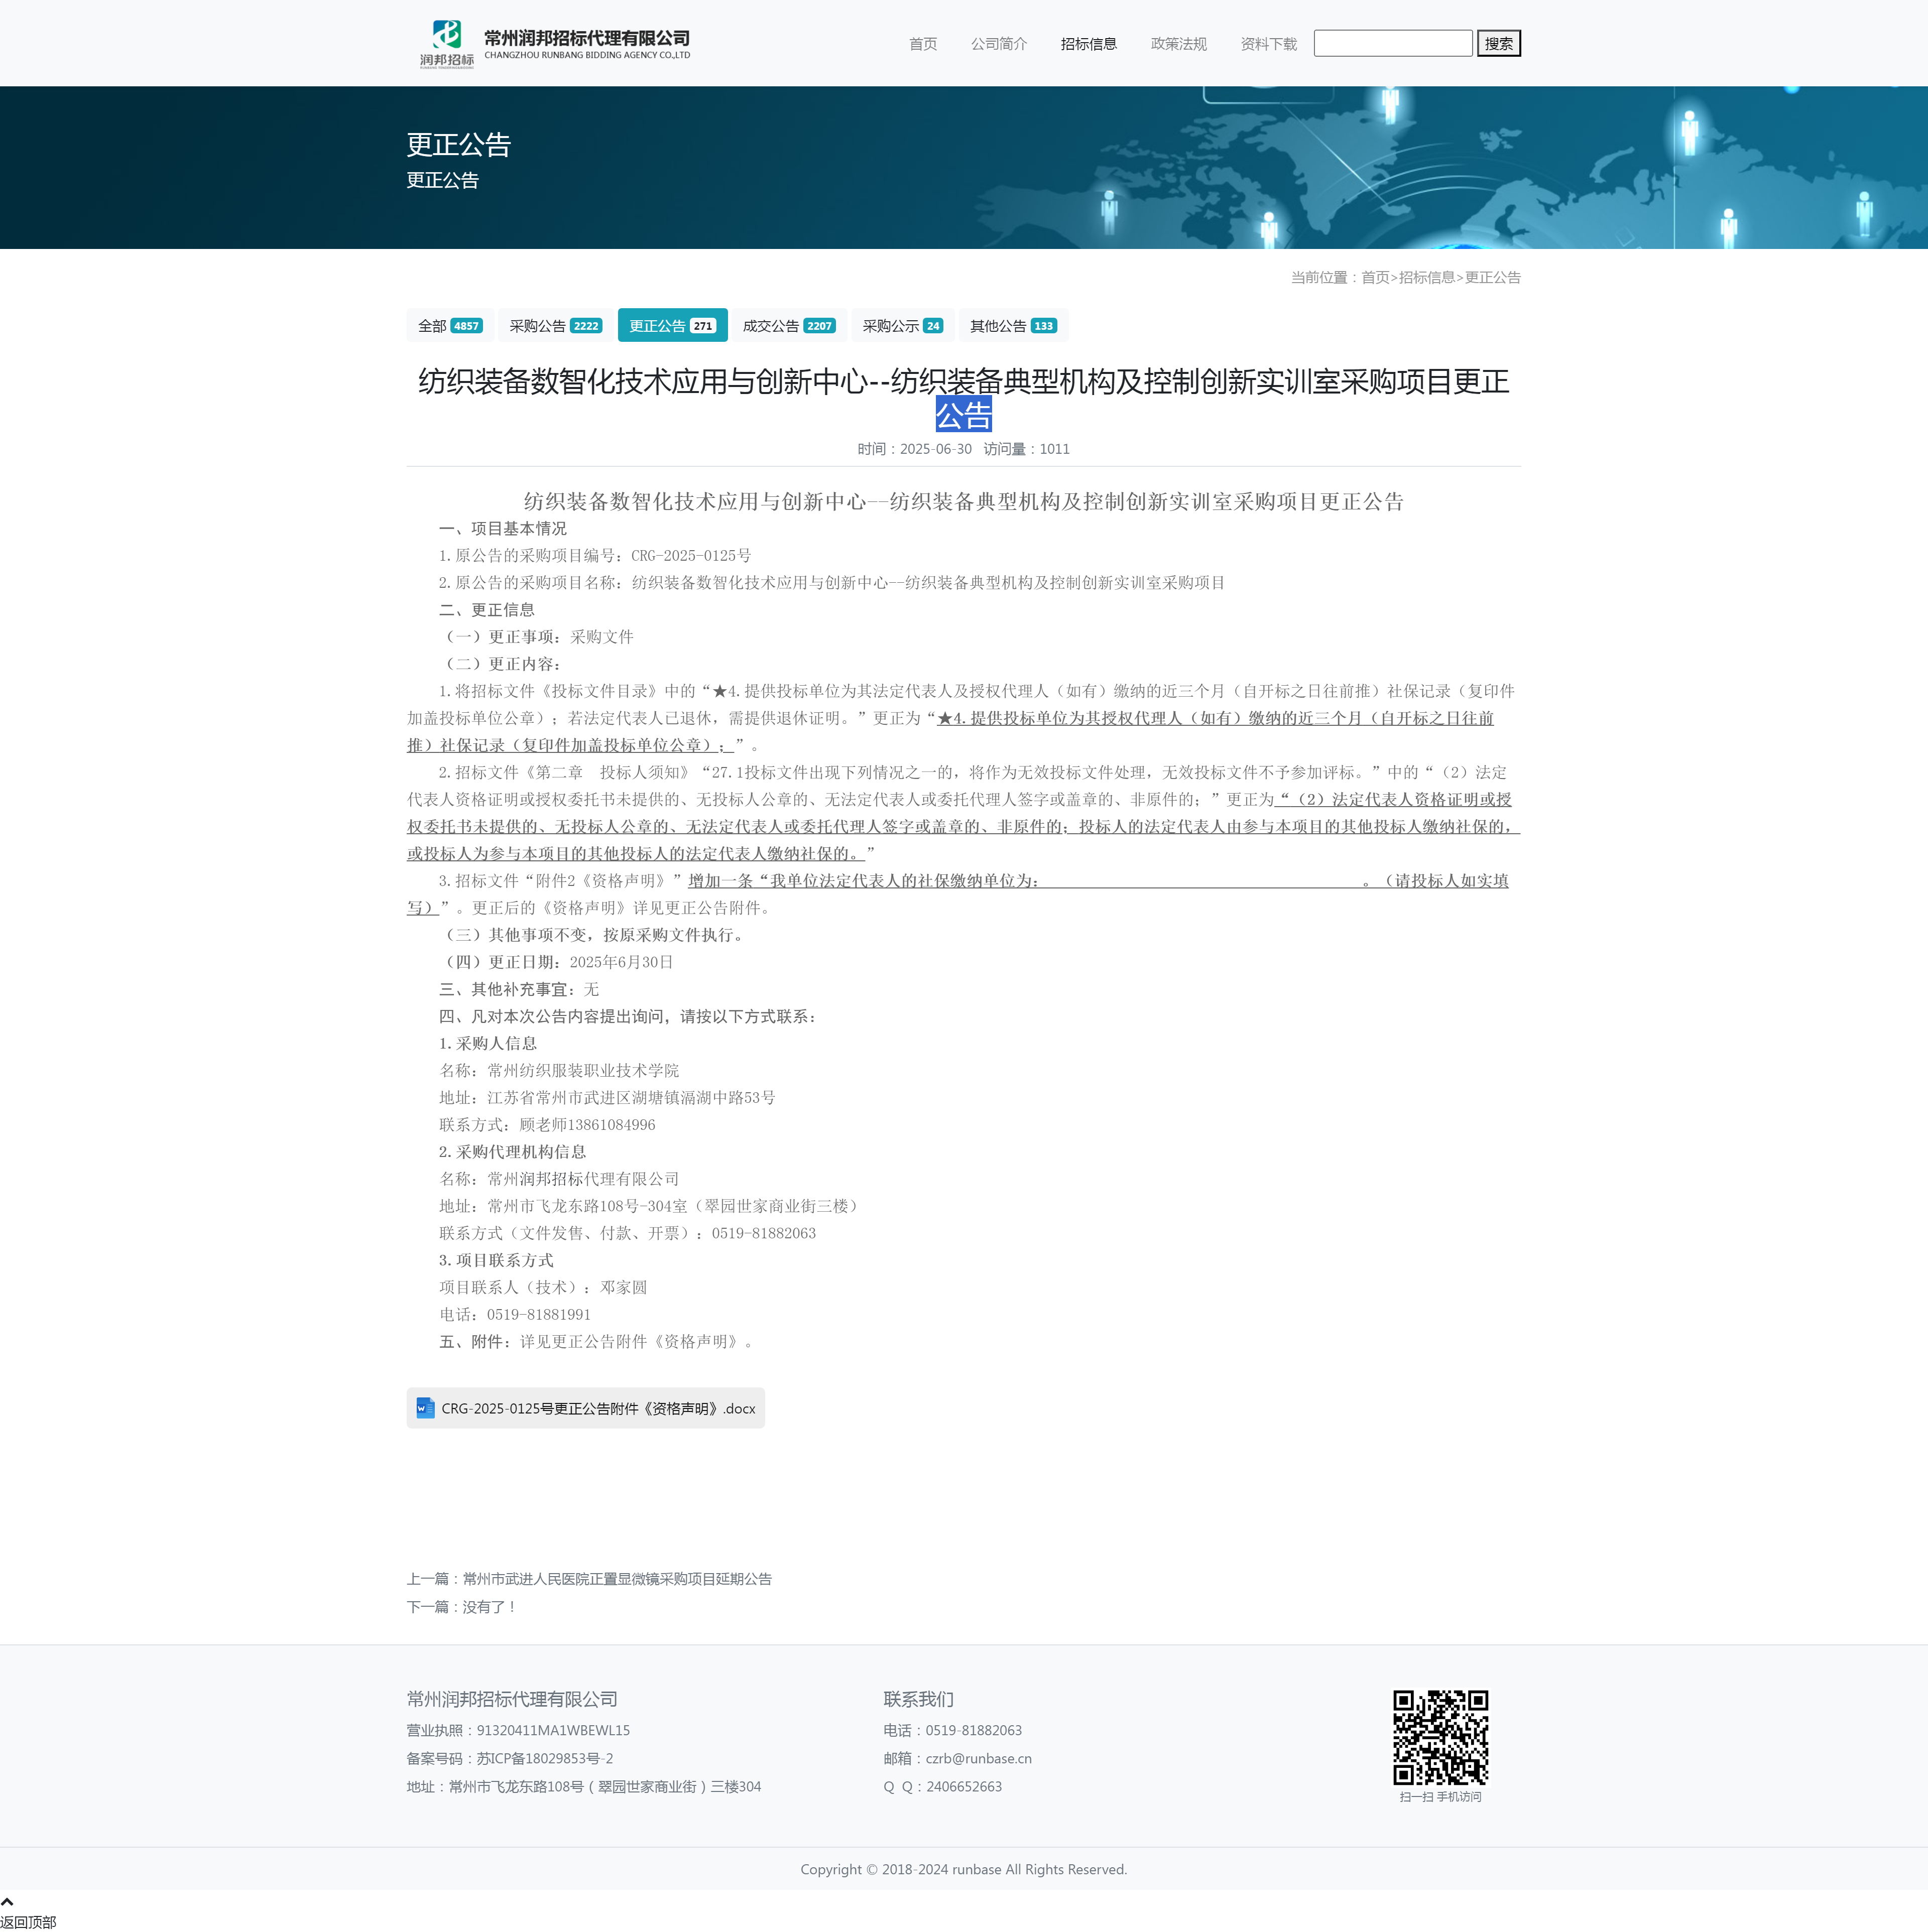Open the 其他公告 133 tab
The height and width of the screenshot is (1932, 1928).
[x=1013, y=326]
